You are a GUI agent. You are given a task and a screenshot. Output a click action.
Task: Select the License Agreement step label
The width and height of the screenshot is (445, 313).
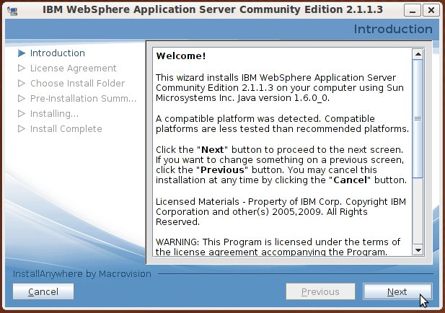(73, 69)
